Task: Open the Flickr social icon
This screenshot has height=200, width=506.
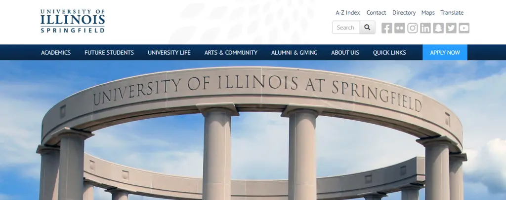Action: 399,28
